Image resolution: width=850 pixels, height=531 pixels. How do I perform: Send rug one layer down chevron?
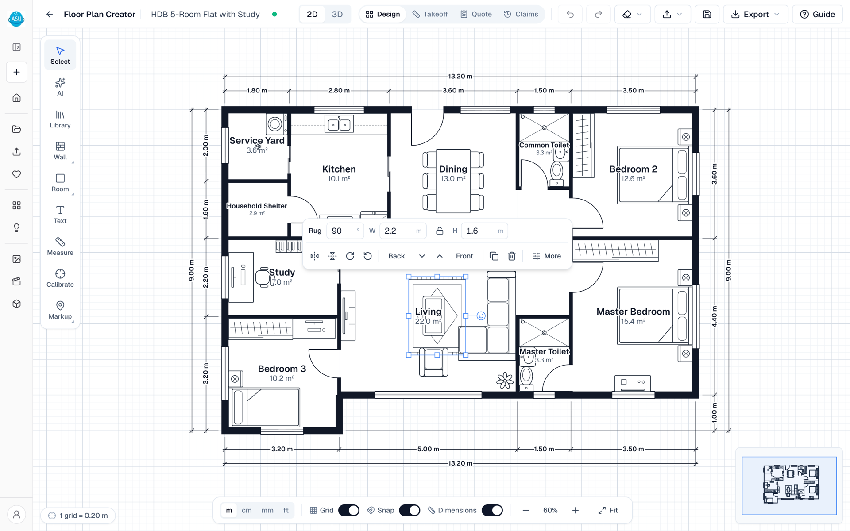coord(422,256)
